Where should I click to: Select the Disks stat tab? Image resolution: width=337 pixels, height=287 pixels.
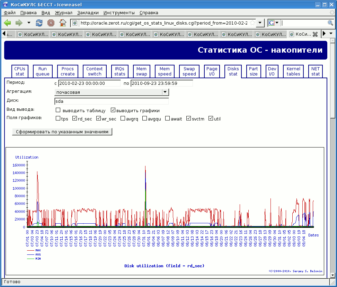coord(233,71)
